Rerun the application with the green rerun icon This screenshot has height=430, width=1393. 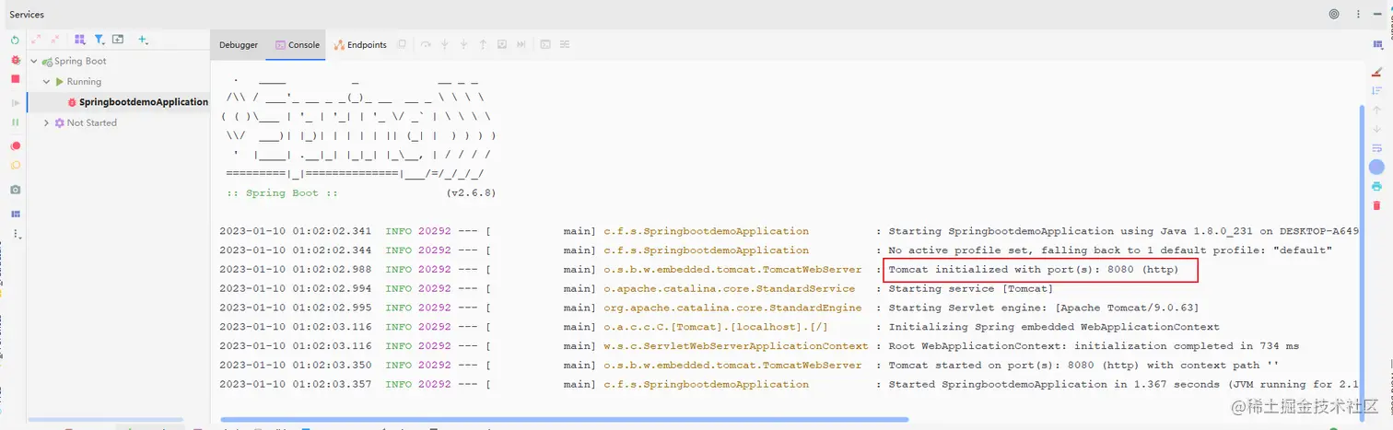[x=15, y=41]
